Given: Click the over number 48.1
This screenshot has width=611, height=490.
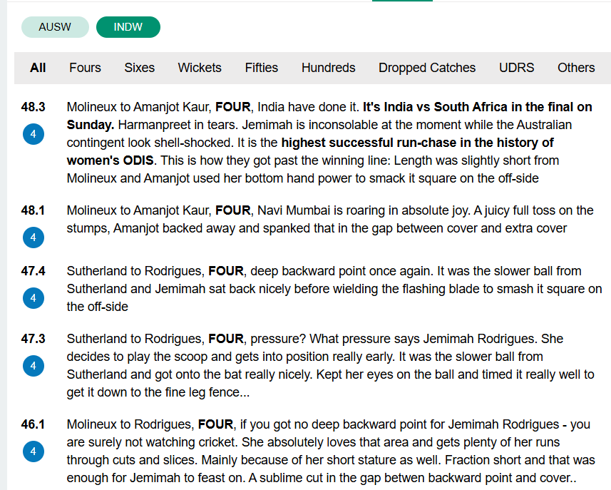Looking at the screenshot, I should (33, 210).
